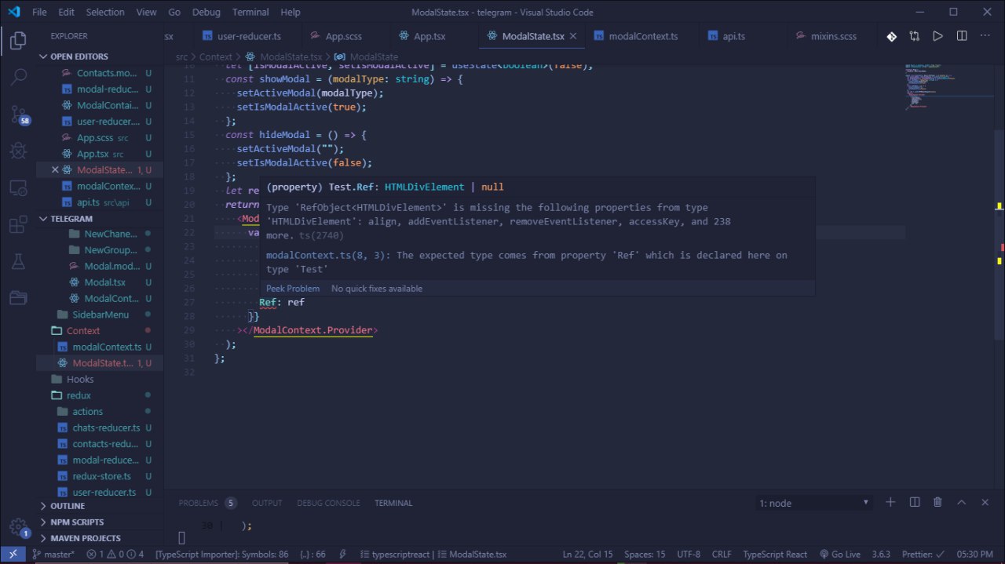1005x564 pixels.
Task: Close the ModalState.tsx editor tab
Action: pyautogui.click(x=573, y=36)
